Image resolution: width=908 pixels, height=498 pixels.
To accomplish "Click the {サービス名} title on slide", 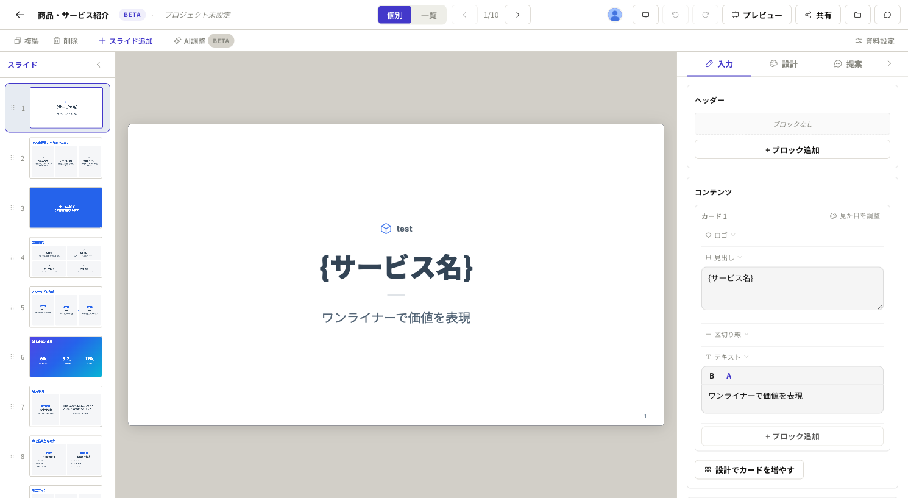I will 396,268.
